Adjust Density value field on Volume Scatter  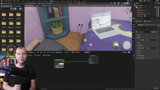point(59,65)
